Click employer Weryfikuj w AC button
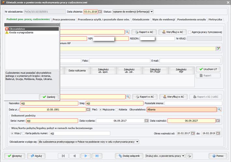Screen dimensions: 231x162 pyautogui.click(x=172, y=32)
